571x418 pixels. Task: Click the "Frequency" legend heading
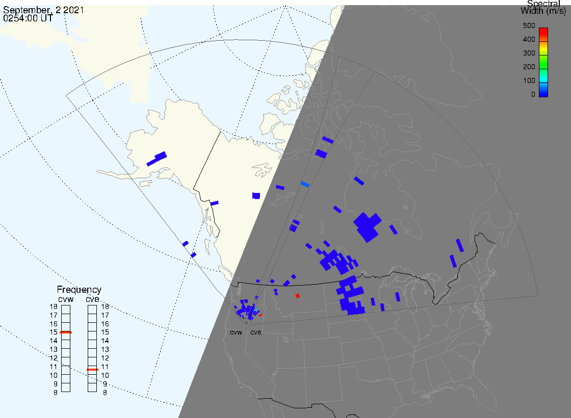tap(79, 290)
